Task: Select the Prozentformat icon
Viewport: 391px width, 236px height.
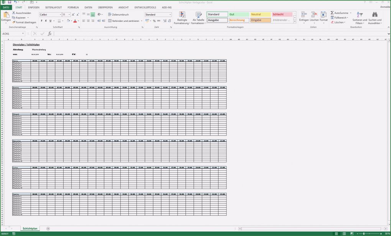Action: (x=154, y=21)
